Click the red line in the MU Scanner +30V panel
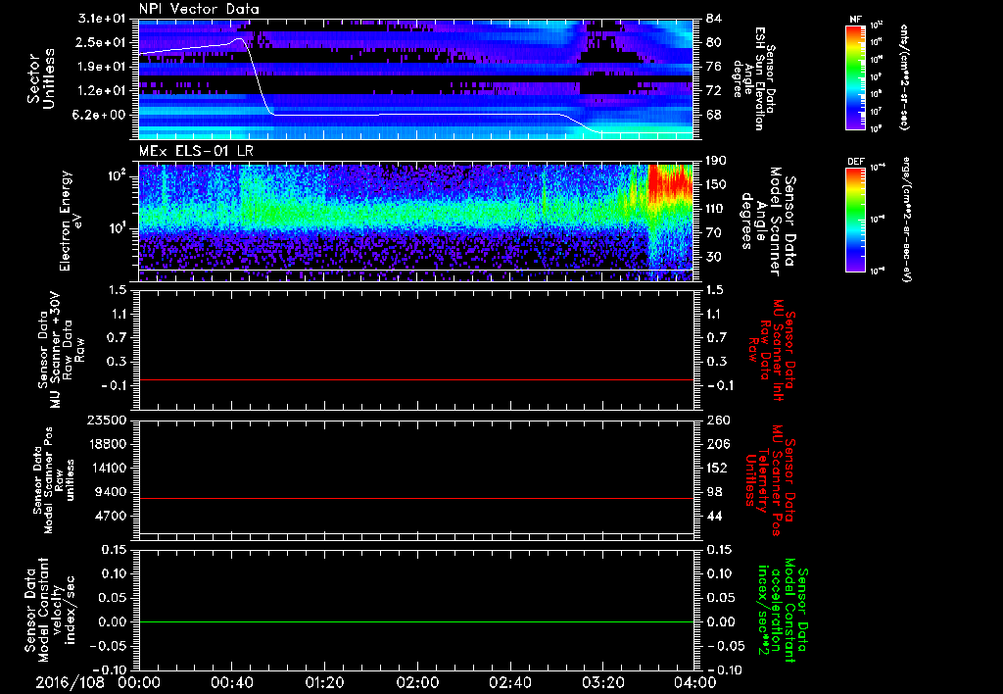The image size is (1003, 694). [416, 379]
